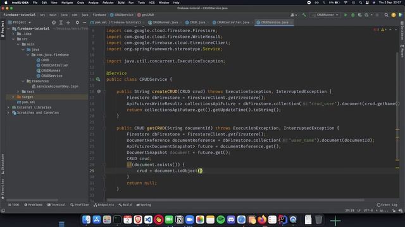Expand all icon in Project panel header
Screen dimensions: 405x227
61,23
